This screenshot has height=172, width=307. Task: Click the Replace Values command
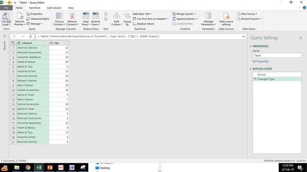(x=143, y=23)
